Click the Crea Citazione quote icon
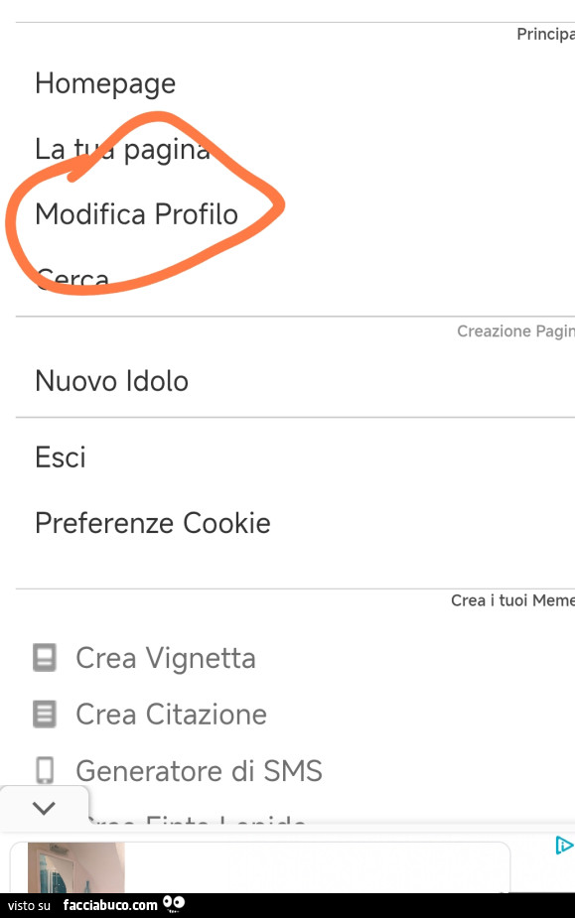This screenshot has height=918, width=575. 44,714
